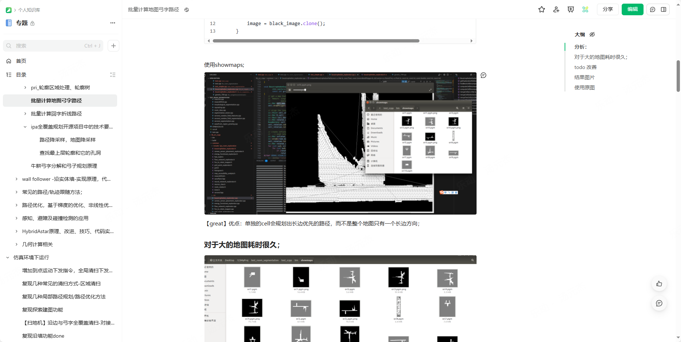Toggle the catalog collapse-all icon beside 目录
The height and width of the screenshot is (342, 681).
[x=113, y=75]
